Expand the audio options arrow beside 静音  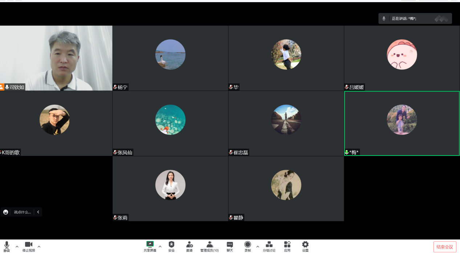pos(17,246)
